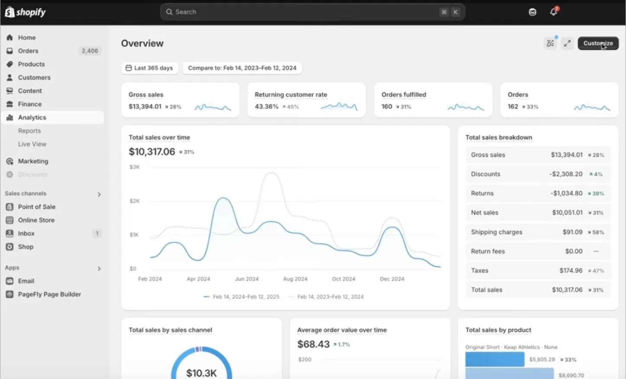Open the Returning customer rate card

(307, 100)
